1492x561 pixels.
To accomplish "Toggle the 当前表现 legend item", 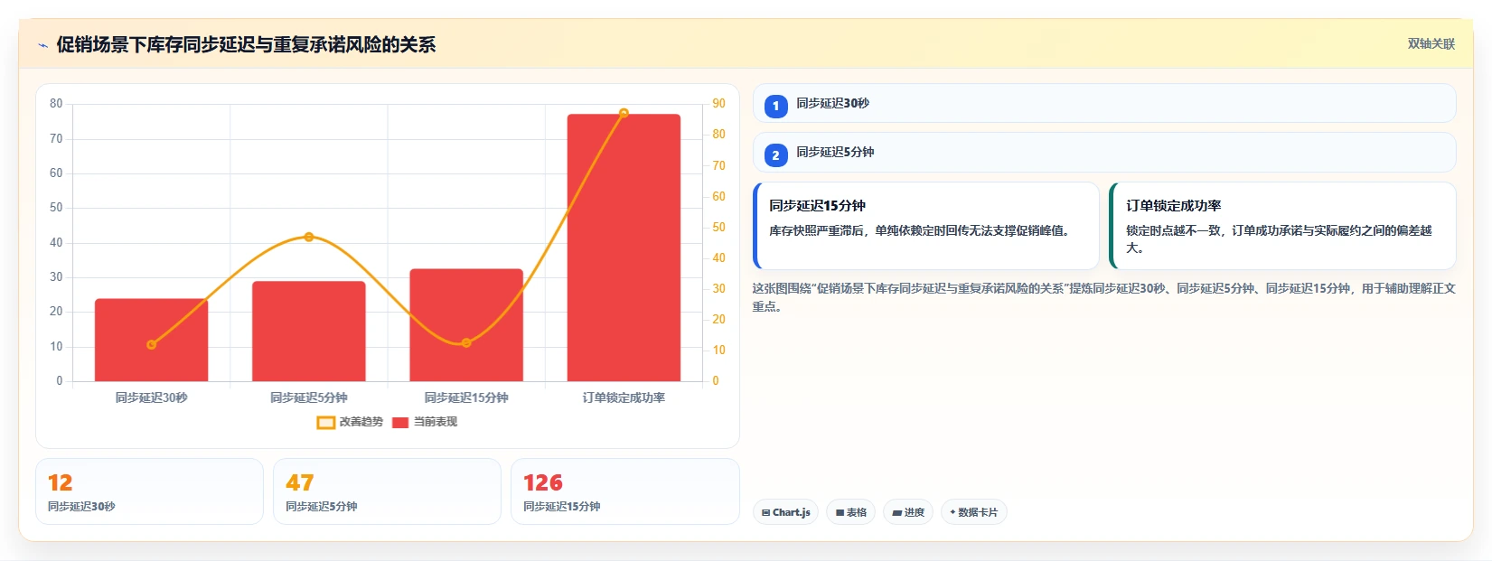I will (x=425, y=422).
